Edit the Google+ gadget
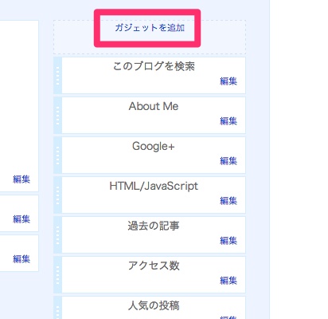328x319 pixels. tap(228, 161)
